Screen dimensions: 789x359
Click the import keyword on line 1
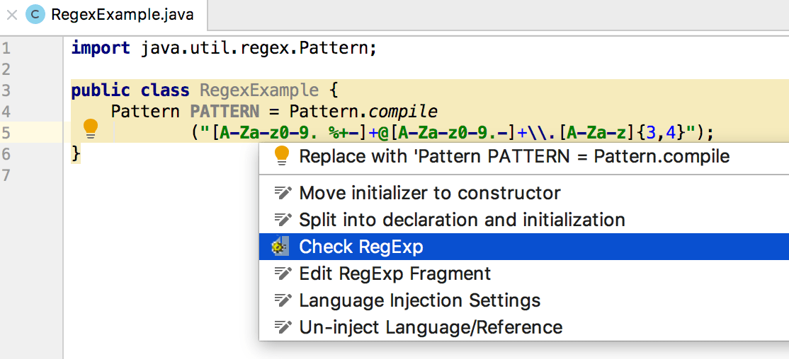click(101, 49)
